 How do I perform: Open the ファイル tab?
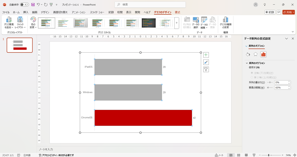coord(6,12)
